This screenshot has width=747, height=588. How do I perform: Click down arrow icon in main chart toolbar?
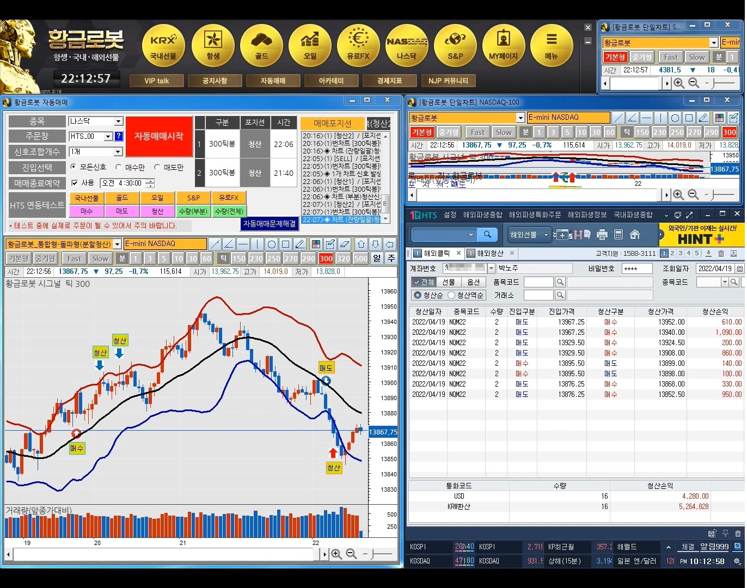[375, 244]
